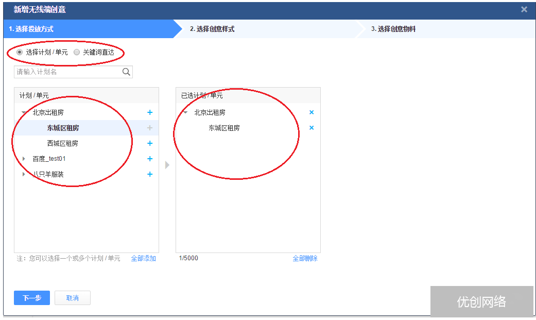
Task: Select 北京出租房 in the left plan list
Action: coord(48,113)
